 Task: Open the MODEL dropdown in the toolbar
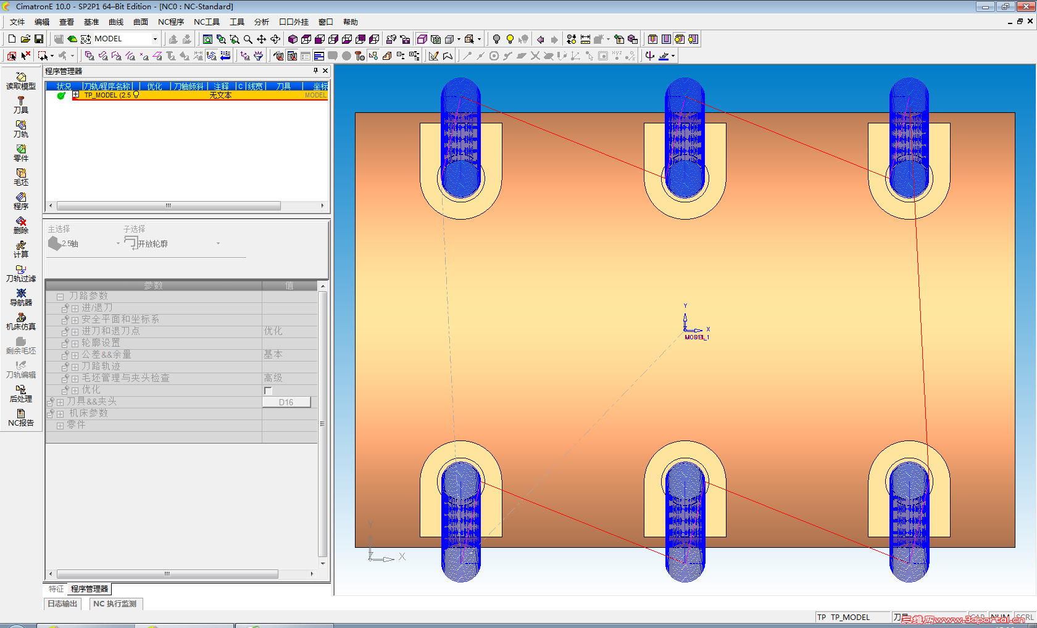pyautogui.click(x=155, y=39)
